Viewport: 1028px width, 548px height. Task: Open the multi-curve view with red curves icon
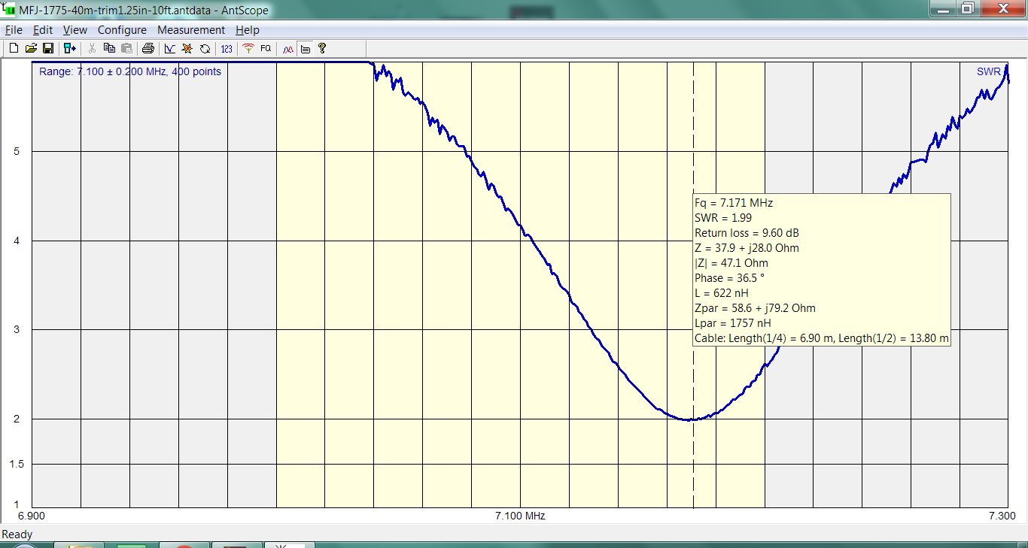tap(287, 48)
